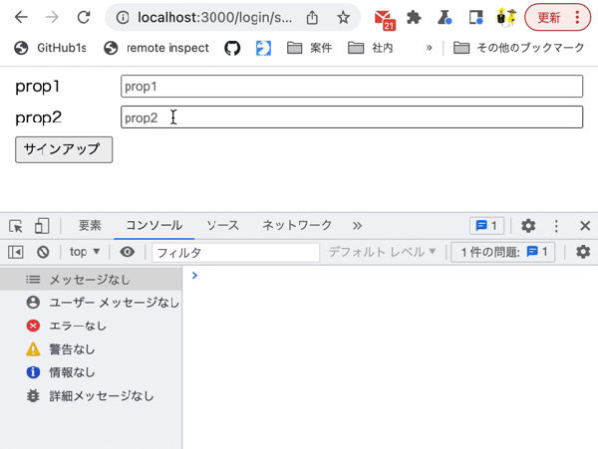
Task: Switch to the ソース tab
Action: pos(222,225)
